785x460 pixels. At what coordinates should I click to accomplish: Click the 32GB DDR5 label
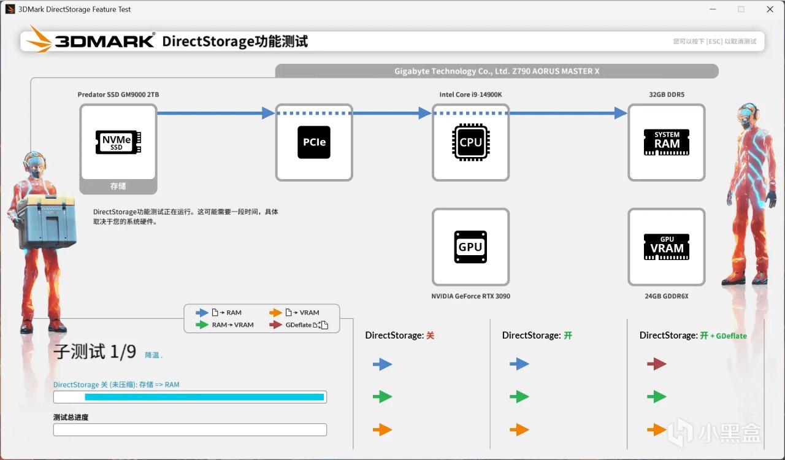click(x=667, y=94)
